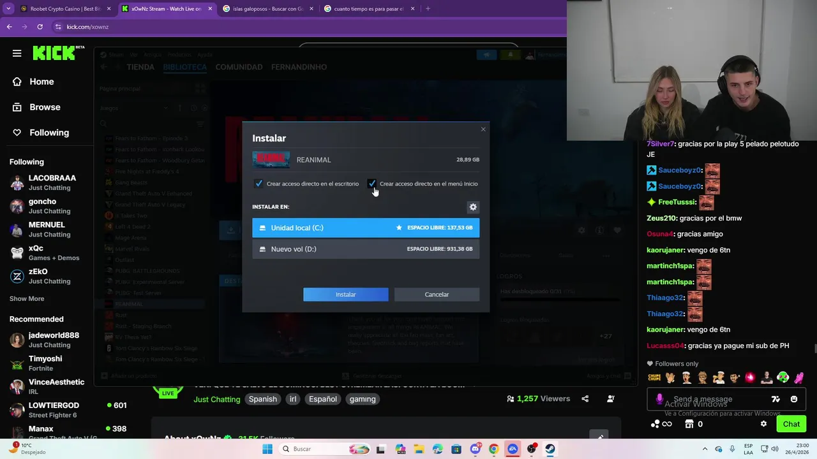The image size is (817, 459).
Task: Open Microsoft Edge from taskbar
Action: 437,449
